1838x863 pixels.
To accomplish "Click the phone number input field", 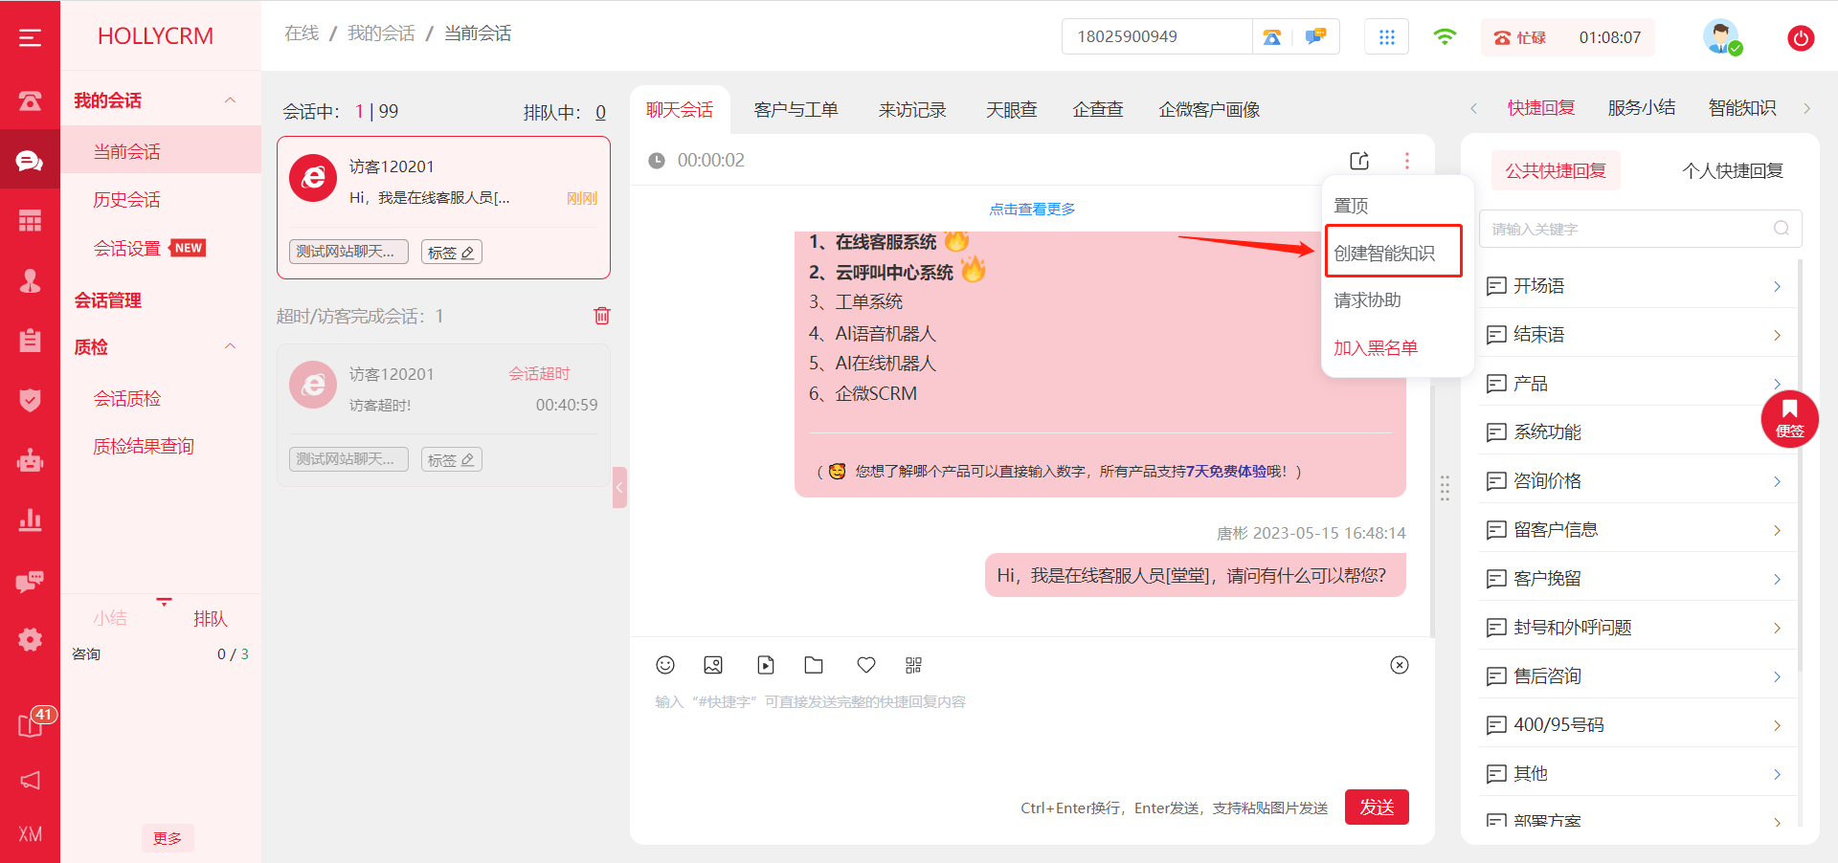I will click(x=1157, y=36).
